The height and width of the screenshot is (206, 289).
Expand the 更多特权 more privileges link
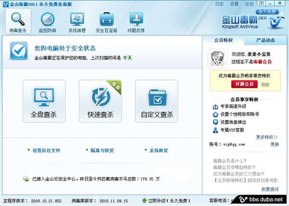[x=267, y=137]
